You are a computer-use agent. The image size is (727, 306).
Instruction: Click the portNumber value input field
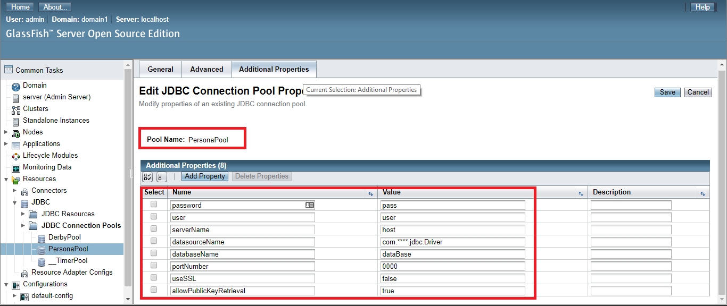tap(452, 266)
